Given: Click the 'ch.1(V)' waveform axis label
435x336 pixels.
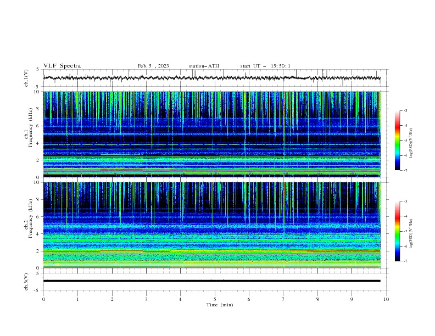Looking at the screenshot, I should 26,78.
